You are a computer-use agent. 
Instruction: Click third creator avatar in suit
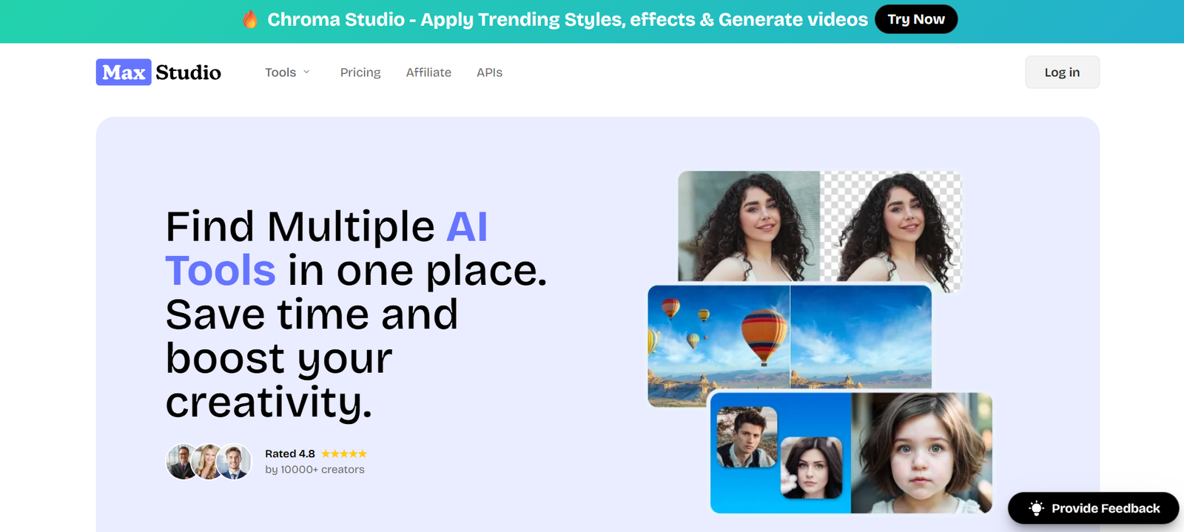235,462
